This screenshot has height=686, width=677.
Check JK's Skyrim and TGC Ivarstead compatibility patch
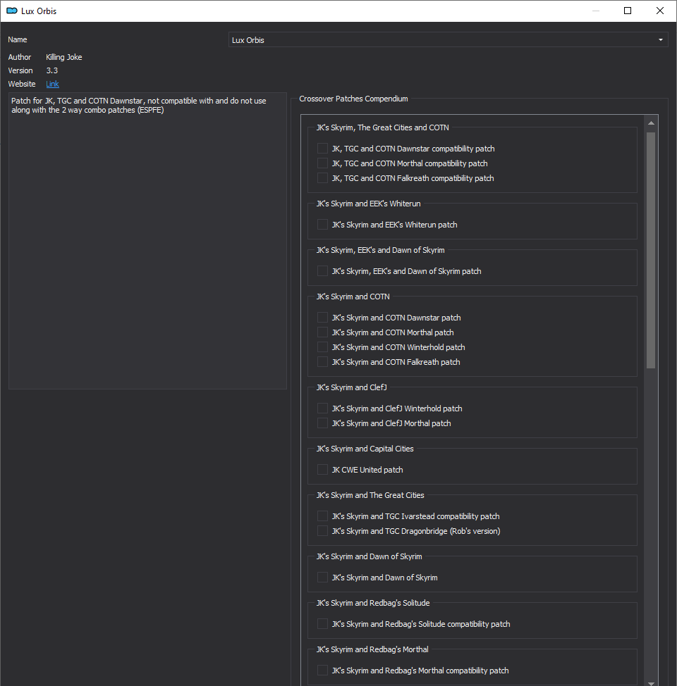click(322, 516)
